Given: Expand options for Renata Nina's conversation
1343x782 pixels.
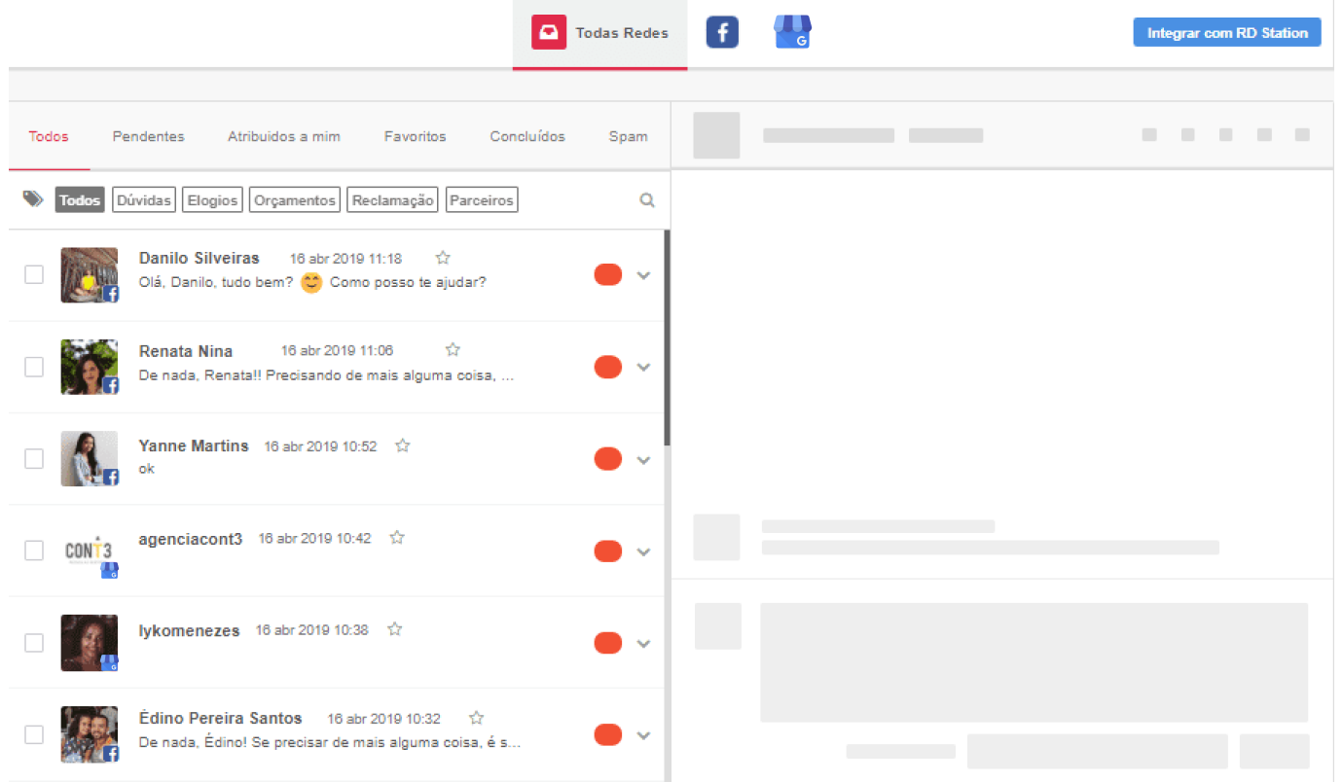Looking at the screenshot, I should point(643,367).
